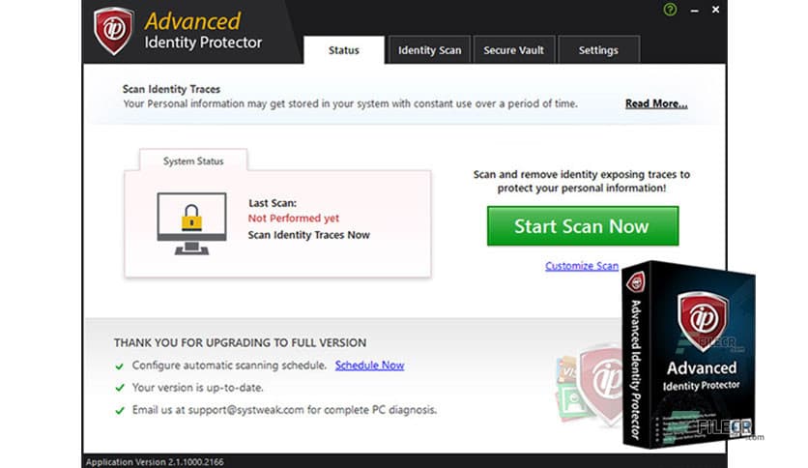Select the System Status panel tab

(193, 161)
